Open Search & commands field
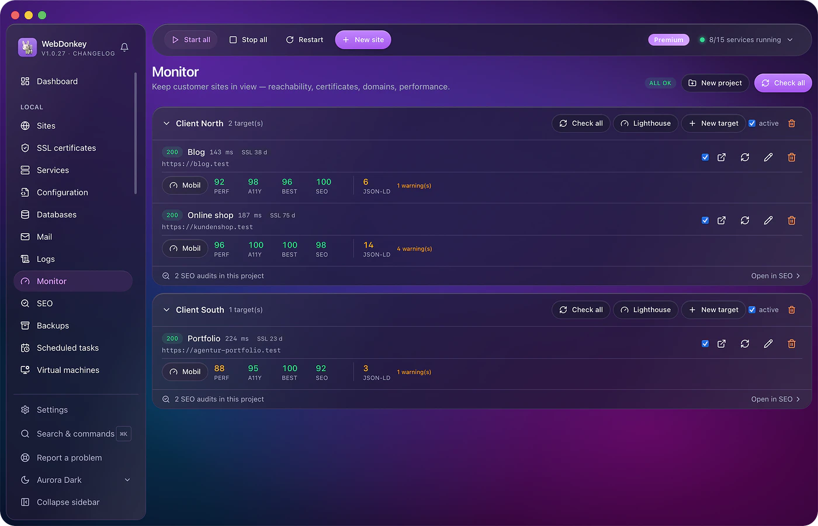The width and height of the screenshot is (818, 526). 75,434
